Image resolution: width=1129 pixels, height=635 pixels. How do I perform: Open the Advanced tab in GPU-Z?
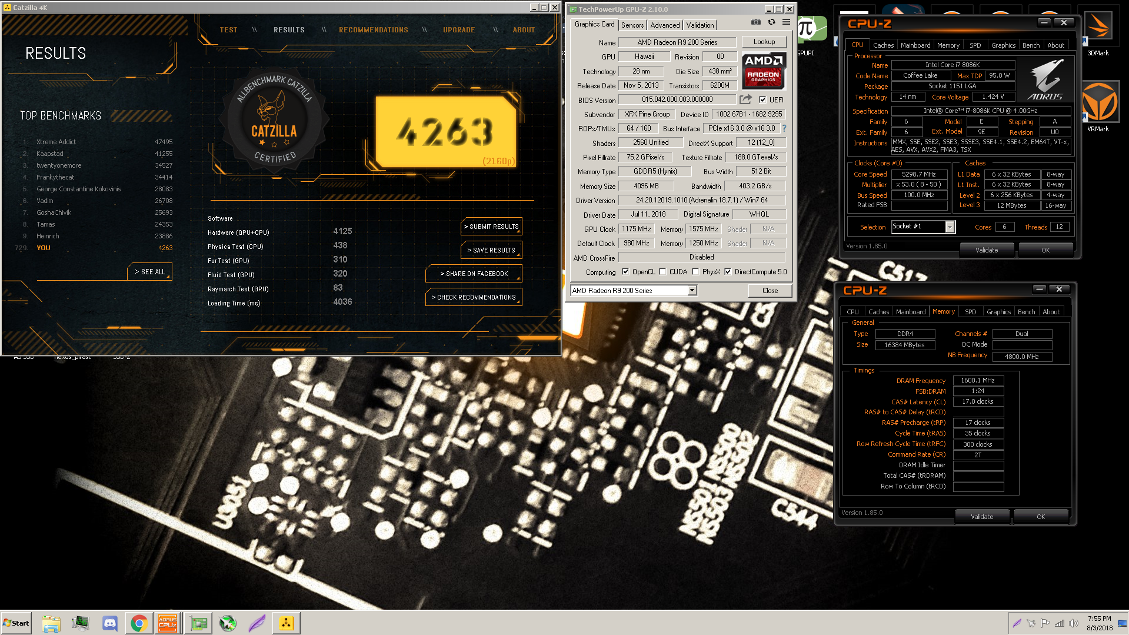click(x=665, y=25)
